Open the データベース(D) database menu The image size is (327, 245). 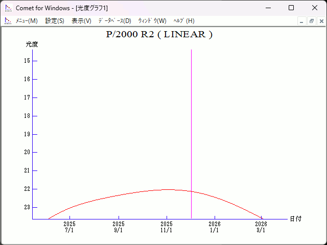click(x=114, y=21)
